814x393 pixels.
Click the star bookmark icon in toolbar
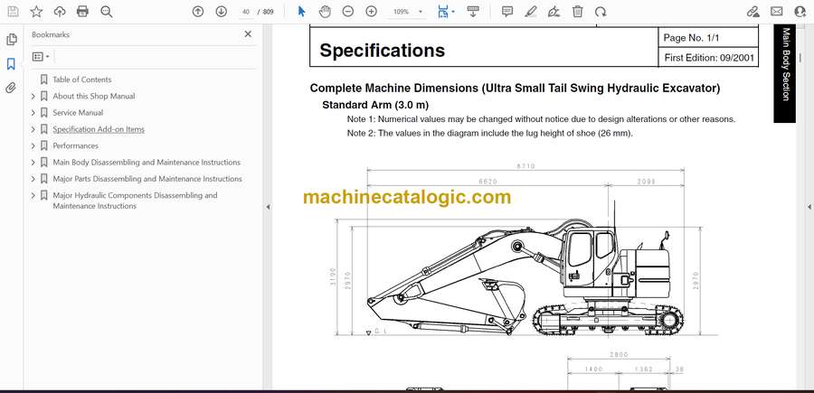click(x=36, y=12)
